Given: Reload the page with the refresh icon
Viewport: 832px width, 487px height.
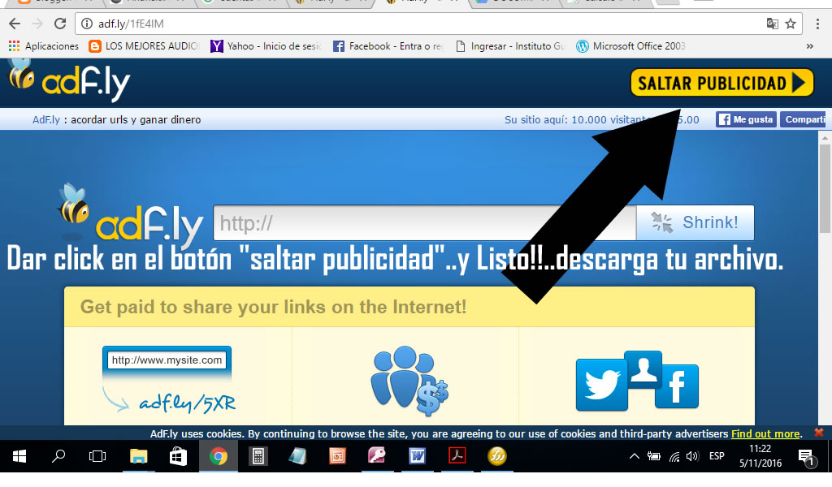Looking at the screenshot, I should point(60,24).
